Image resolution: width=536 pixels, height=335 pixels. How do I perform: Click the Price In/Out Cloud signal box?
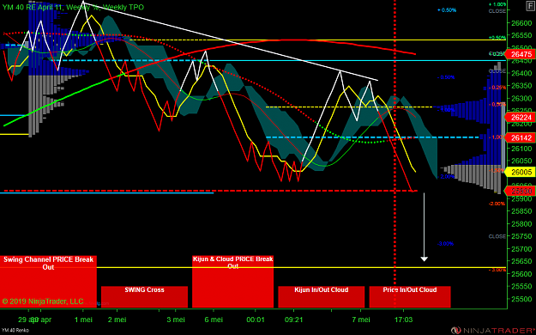[410, 296]
